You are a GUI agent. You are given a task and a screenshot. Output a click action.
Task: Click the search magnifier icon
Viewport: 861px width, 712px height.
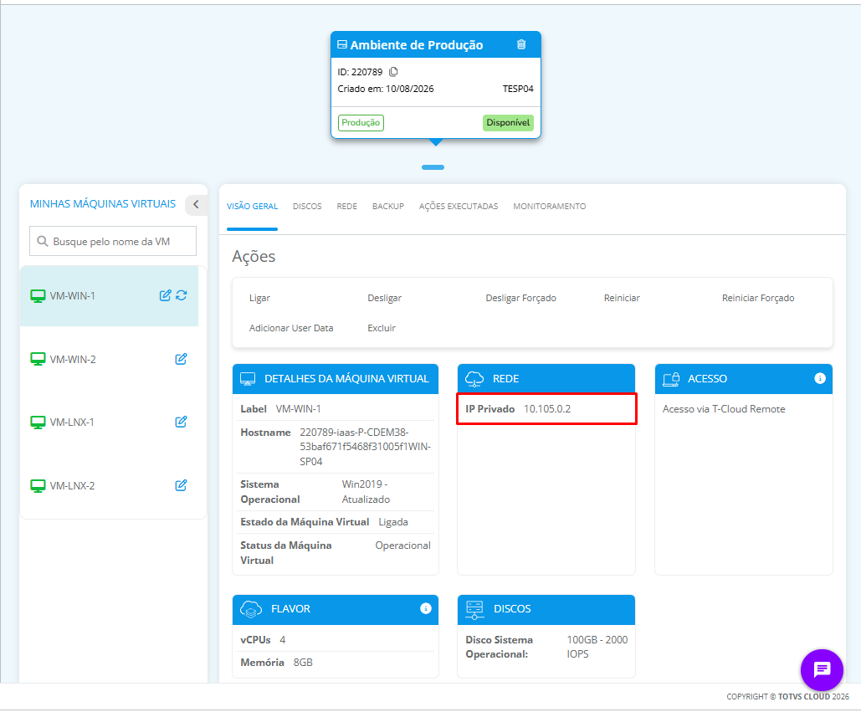(x=43, y=241)
